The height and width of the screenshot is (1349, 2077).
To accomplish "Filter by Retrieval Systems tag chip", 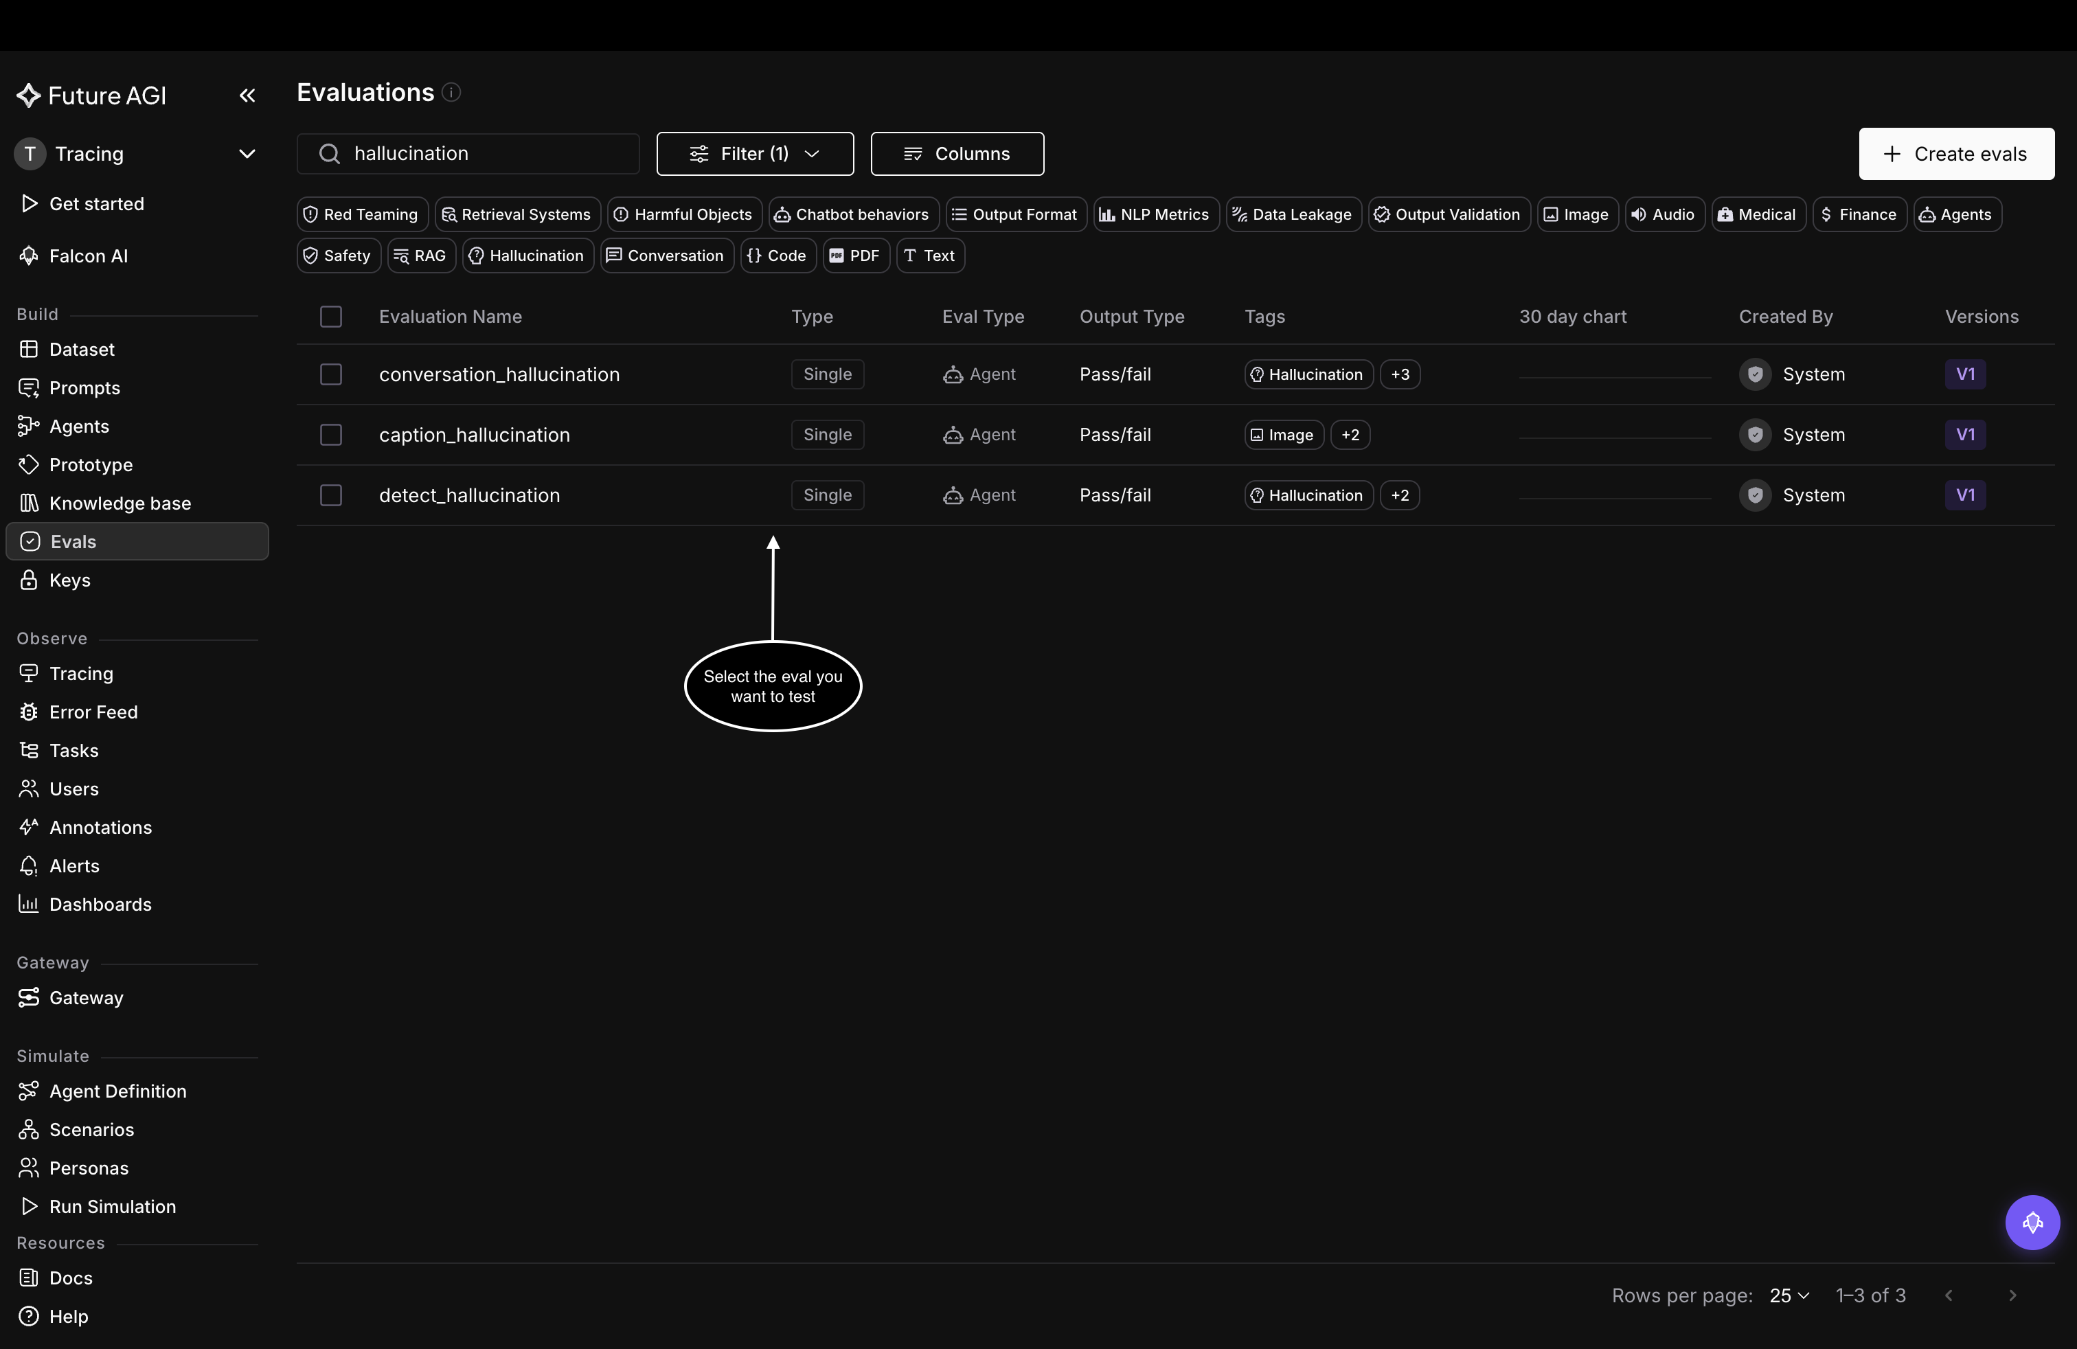I will (517, 214).
